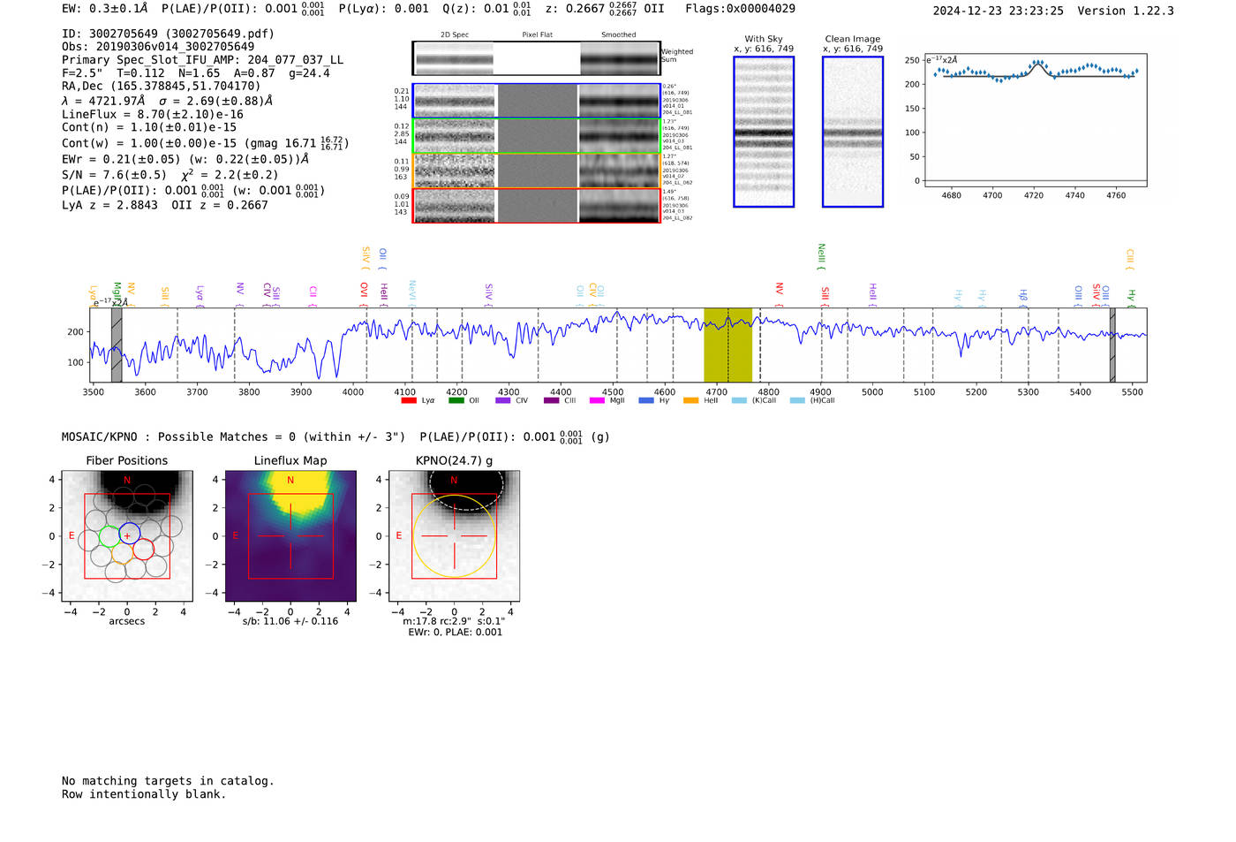Click the Obs: 20190306v014_3002705649 line

pos(158,47)
